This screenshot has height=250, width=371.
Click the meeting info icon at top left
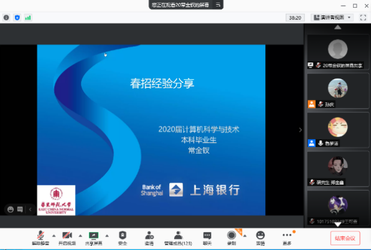click(7, 18)
